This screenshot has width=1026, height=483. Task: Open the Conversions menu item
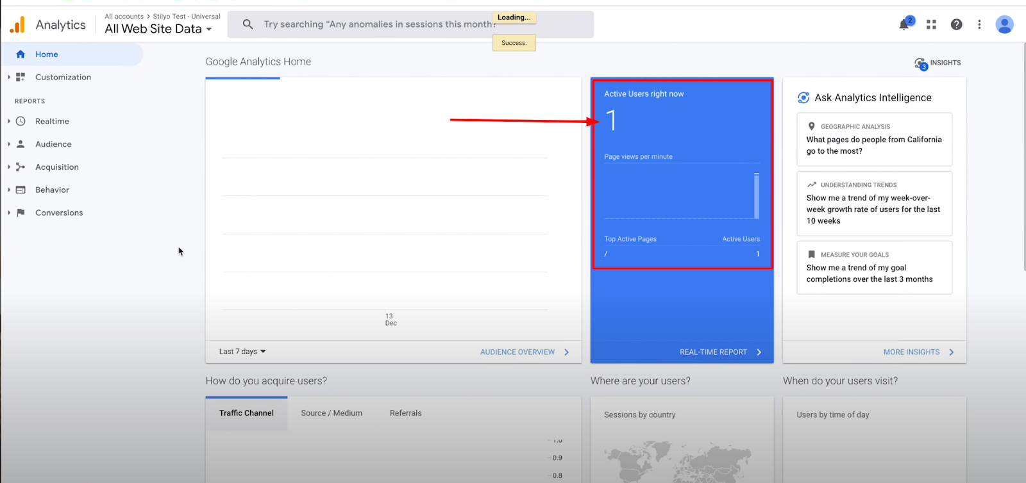click(59, 213)
